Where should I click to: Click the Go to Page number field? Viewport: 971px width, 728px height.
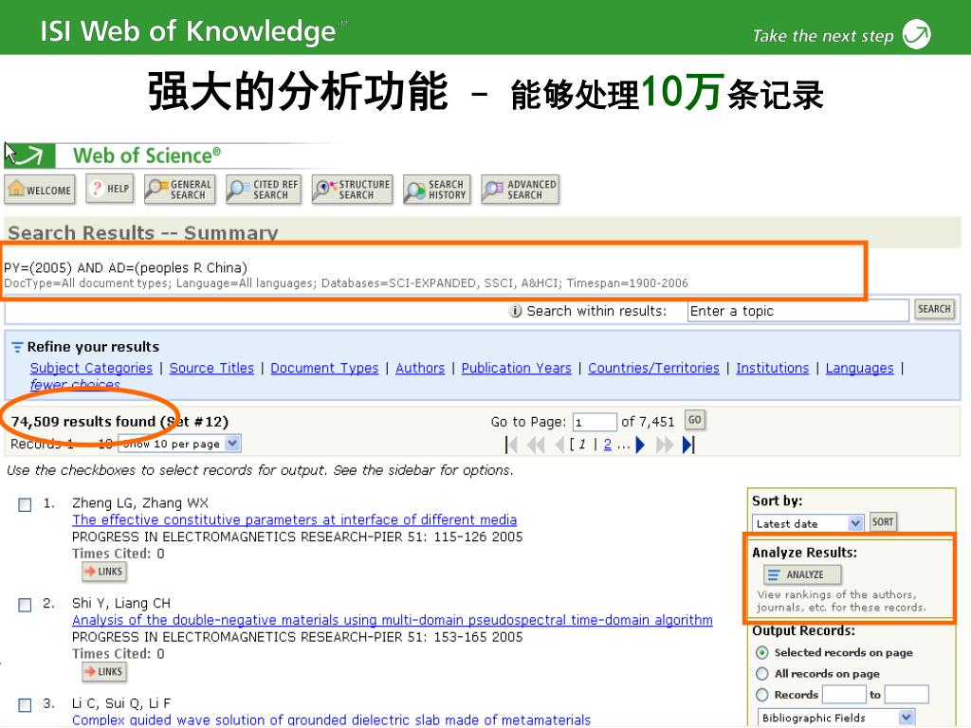click(595, 422)
